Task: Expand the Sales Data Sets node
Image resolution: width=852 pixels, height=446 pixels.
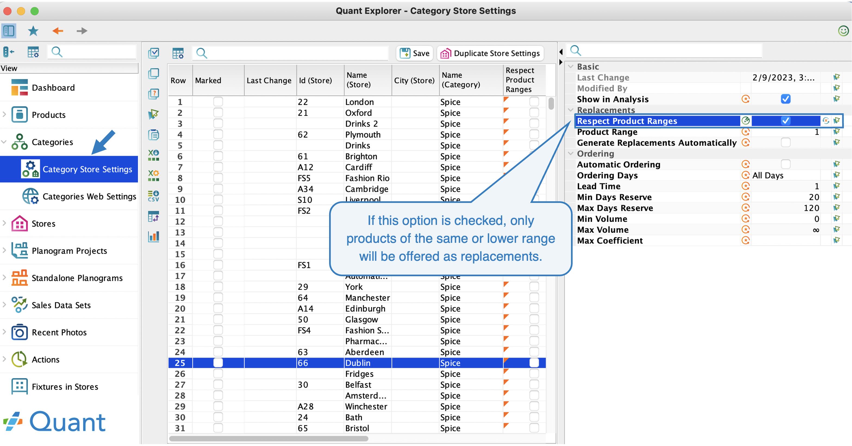Action: [x=4, y=304]
